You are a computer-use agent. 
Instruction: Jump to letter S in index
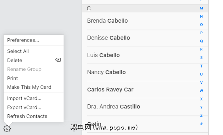tap(201, 58)
